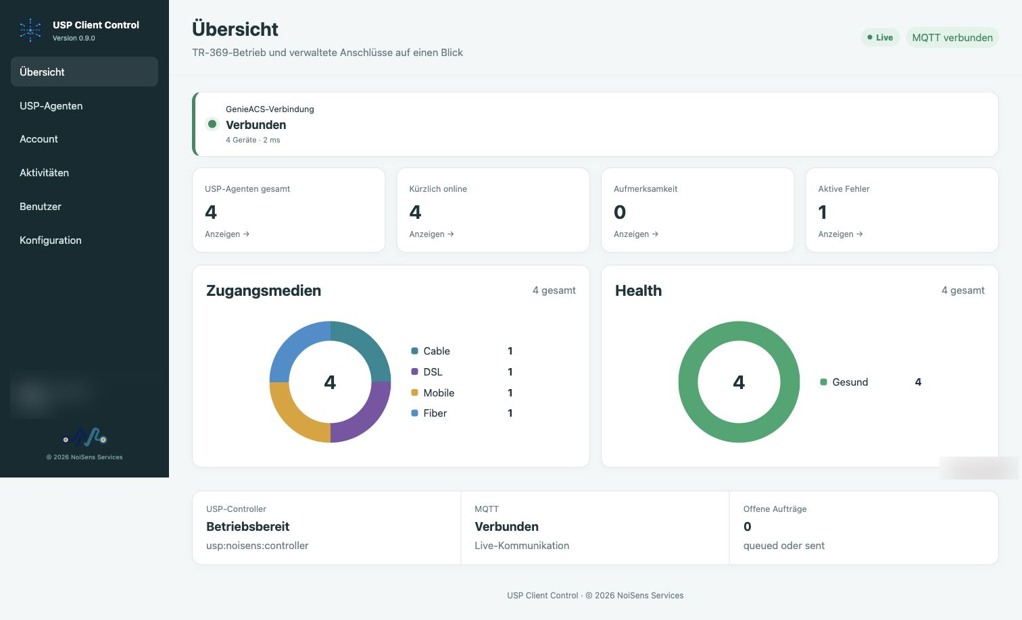Click Anzeigen under Aufmerksamkeit
Image resolution: width=1022 pixels, height=620 pixels.
coord(636,234)
